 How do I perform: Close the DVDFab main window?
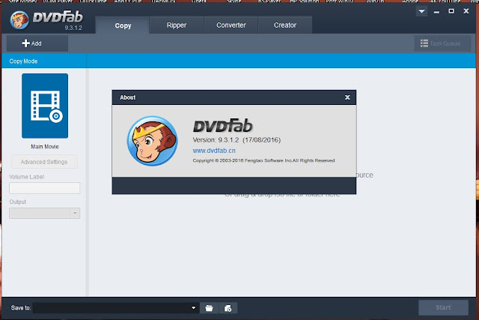tap(466, 11)
